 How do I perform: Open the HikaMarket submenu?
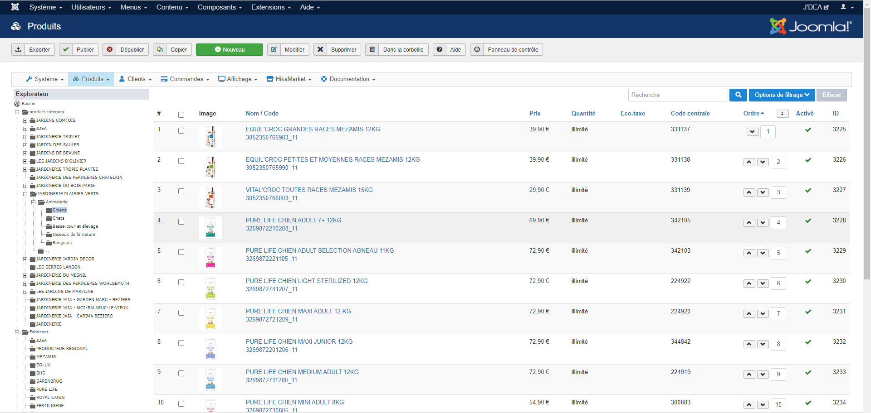pyautogui.click(x=289, y=79)
